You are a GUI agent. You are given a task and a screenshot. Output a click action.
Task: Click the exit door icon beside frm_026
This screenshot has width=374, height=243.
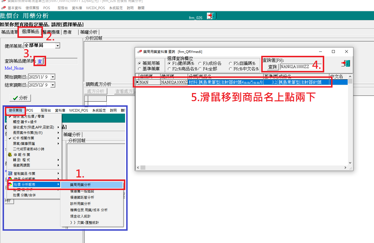(x=211, y=16)
